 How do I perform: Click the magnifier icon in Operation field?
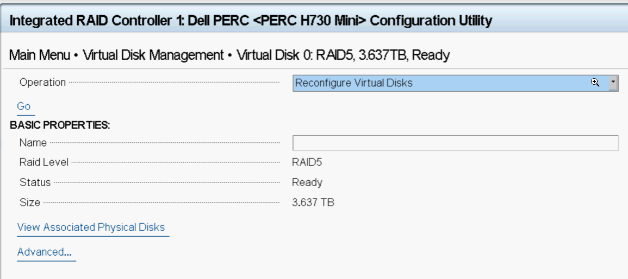tap(595, 83)
